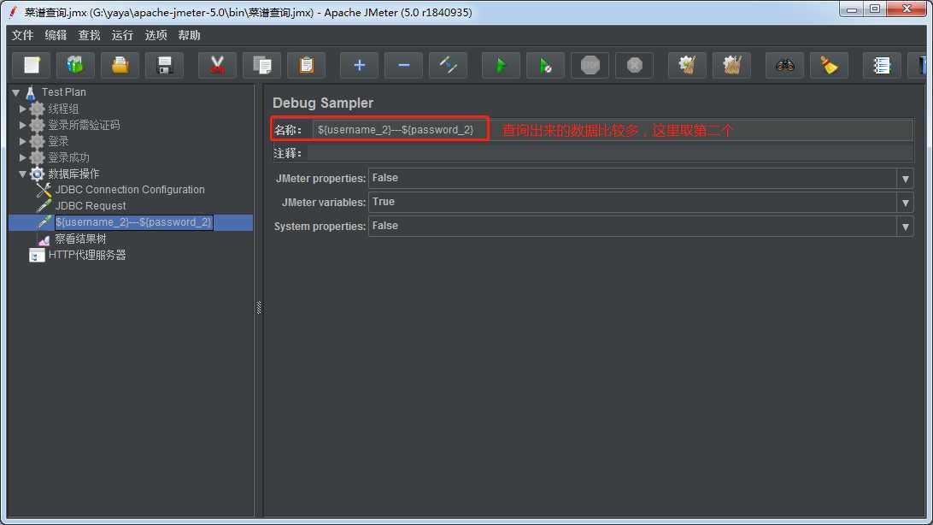Viewport: 933px width, 525px height.
Task: Expand the 登录 tree node
Action: [22, 141]
